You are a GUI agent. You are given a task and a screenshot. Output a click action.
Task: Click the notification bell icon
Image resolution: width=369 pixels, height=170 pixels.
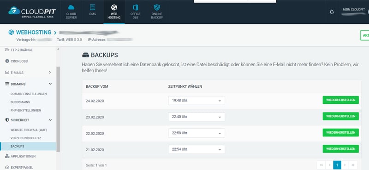click(332, 12)
